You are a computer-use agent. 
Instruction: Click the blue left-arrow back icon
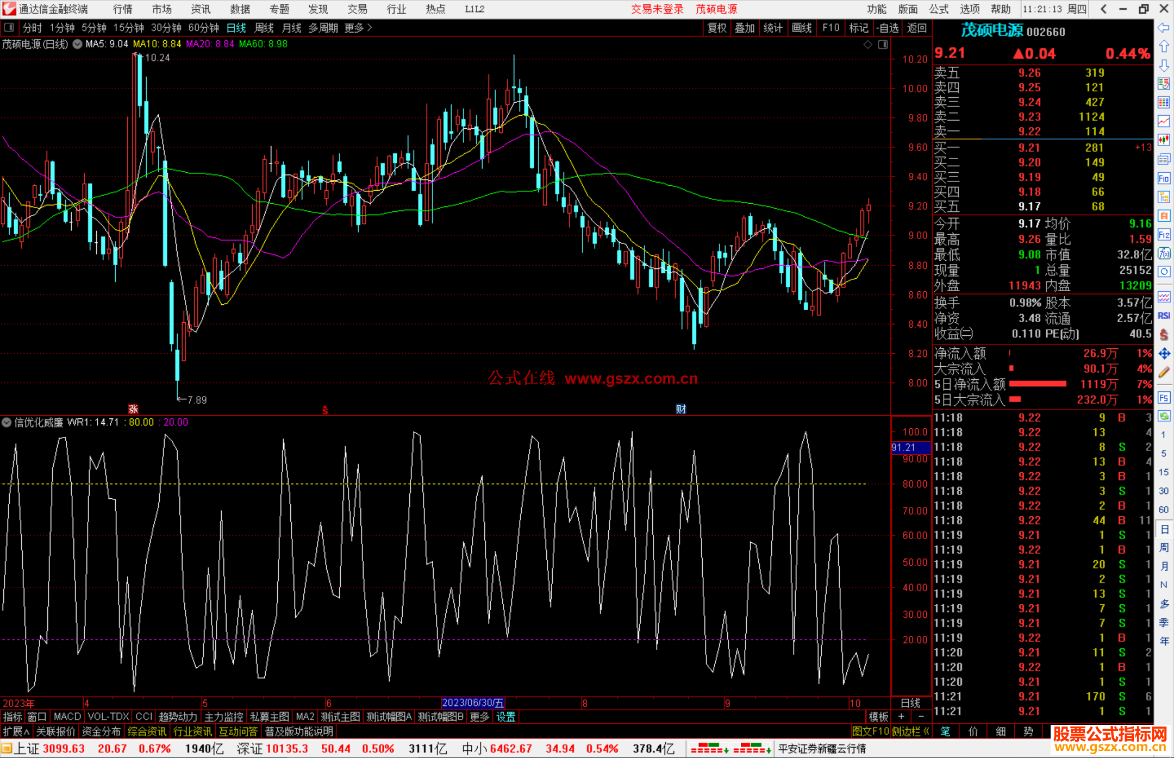click(1164, 28)
